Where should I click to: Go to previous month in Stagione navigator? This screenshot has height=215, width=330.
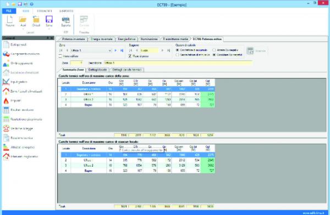click(x=137, y=50)
